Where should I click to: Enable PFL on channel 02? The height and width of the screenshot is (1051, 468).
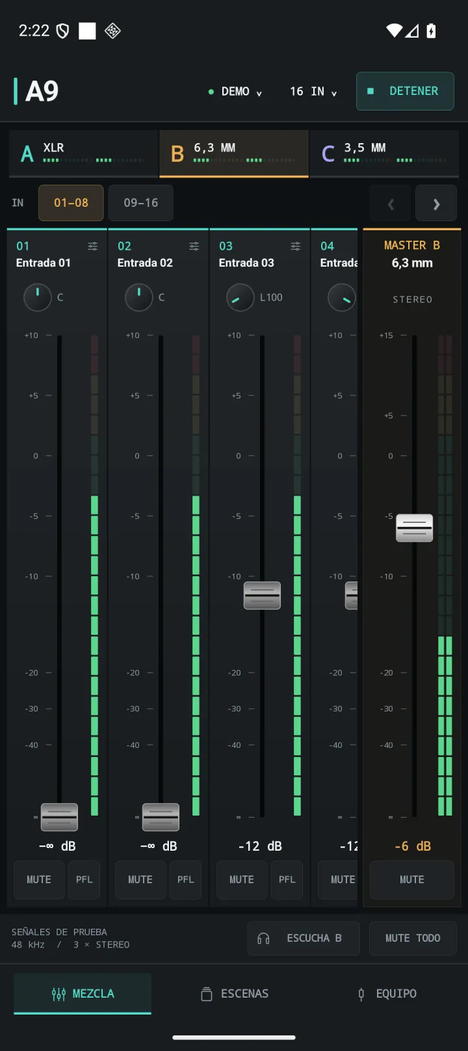185,879
